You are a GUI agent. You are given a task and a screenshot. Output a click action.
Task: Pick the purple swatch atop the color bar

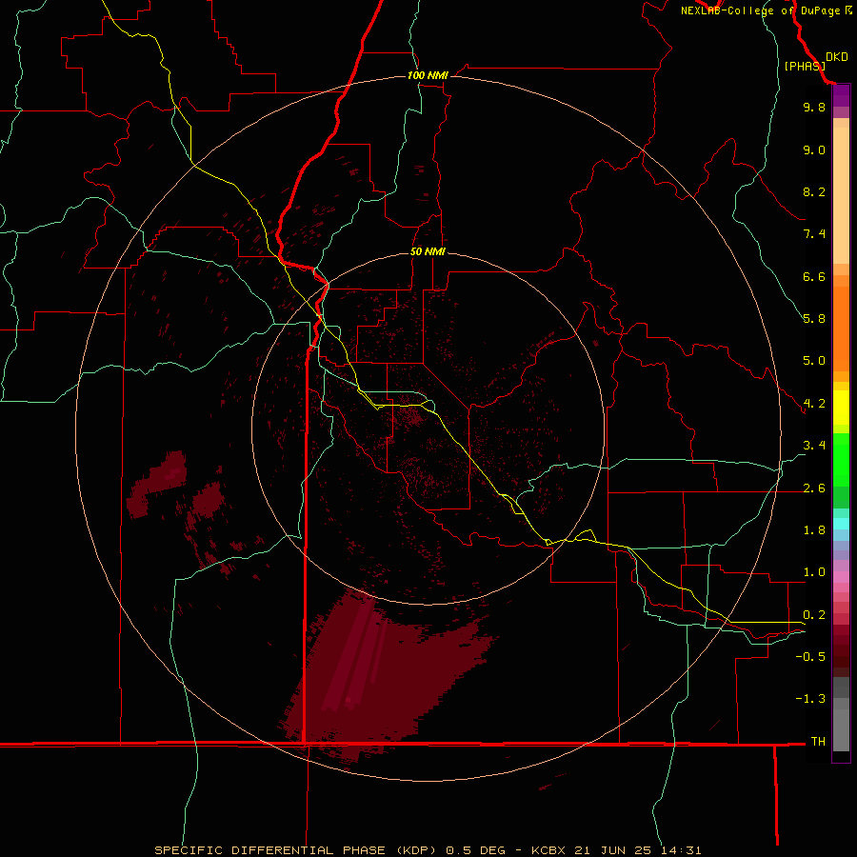841,95
